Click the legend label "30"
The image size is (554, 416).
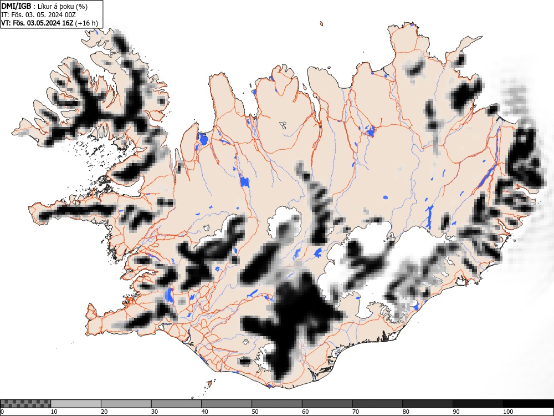point(155,412)
